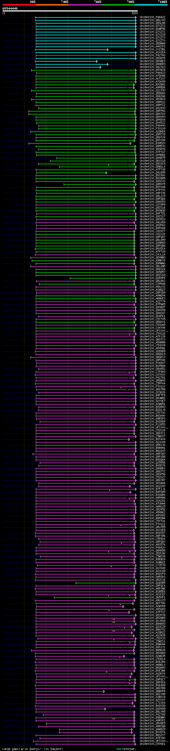Screen dimensions: 170x751
Task: Click the orange ~40% identity legend bar
Action: 52,5
